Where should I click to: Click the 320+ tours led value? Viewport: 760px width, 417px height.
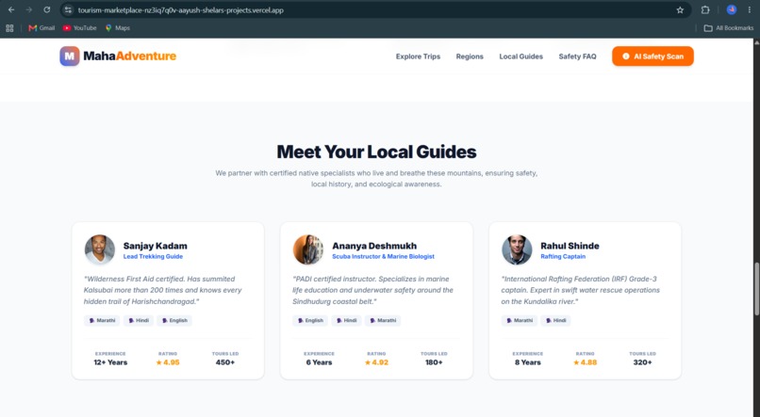[x=642, y=362]
